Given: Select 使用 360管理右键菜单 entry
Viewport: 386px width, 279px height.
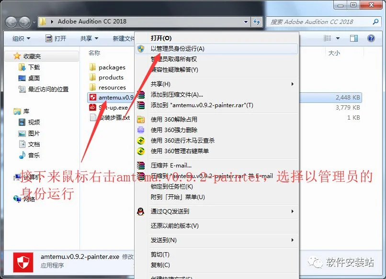Looking at the screenshot, I should 216,151.
